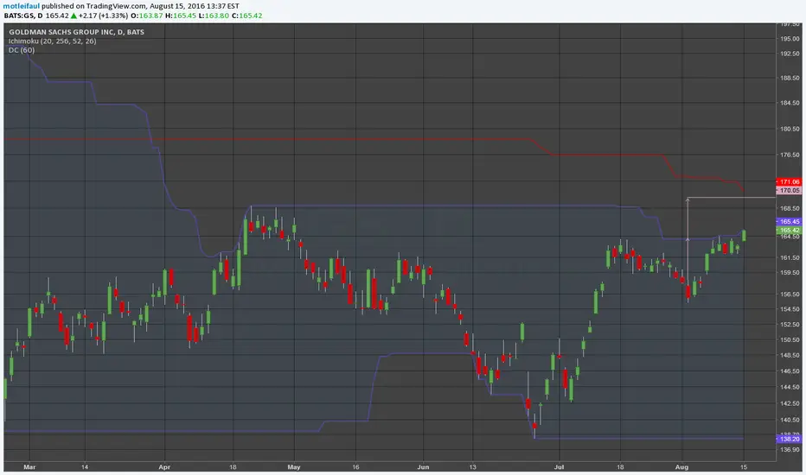The width and height of the screenshot is (806, 475).
Task: Click the 168.50 price axis label
Action: (790, 208)
